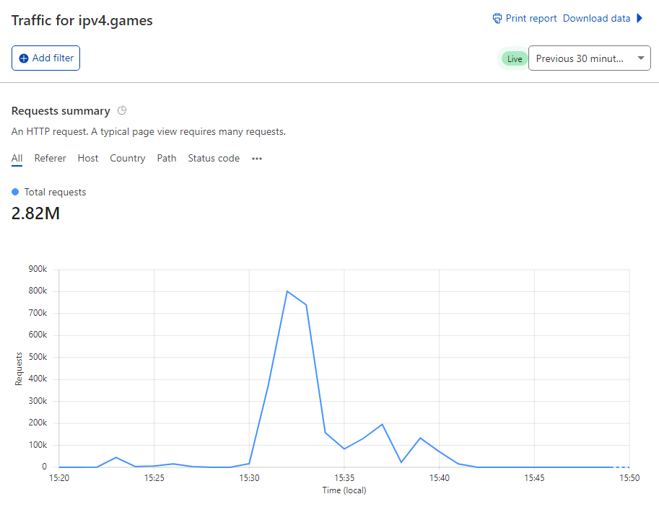Click the blue arrow after Download data
Viewport: 659px width, 512px height.
pyautogui.click(x=640, y=18)
